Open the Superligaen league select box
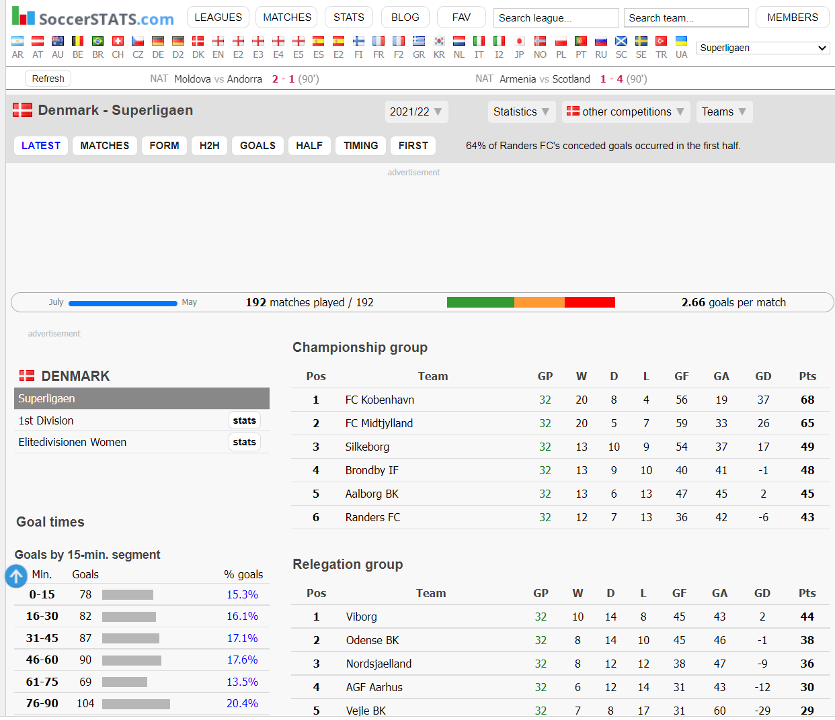The height and width of the screenshot is (720, 835). [x=763, y=48]
